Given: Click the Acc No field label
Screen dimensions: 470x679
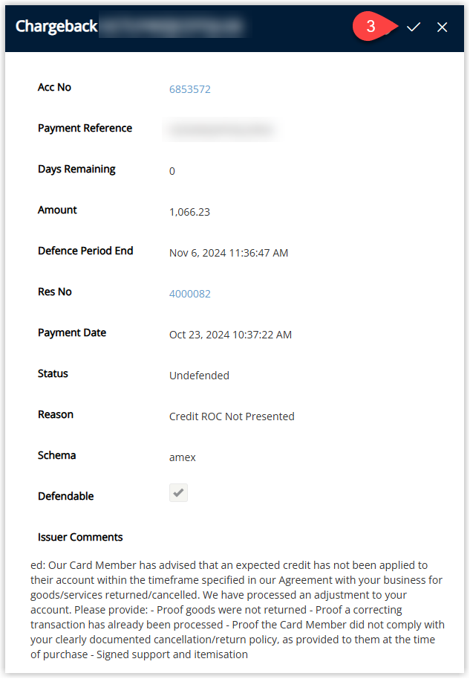Looking at the screenshot, I should pos(54,87).
